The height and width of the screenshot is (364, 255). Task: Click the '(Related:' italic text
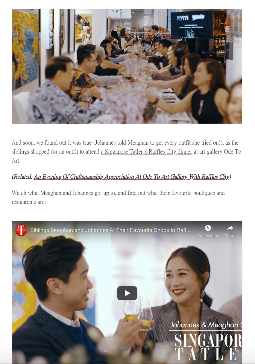coord(22,177)
